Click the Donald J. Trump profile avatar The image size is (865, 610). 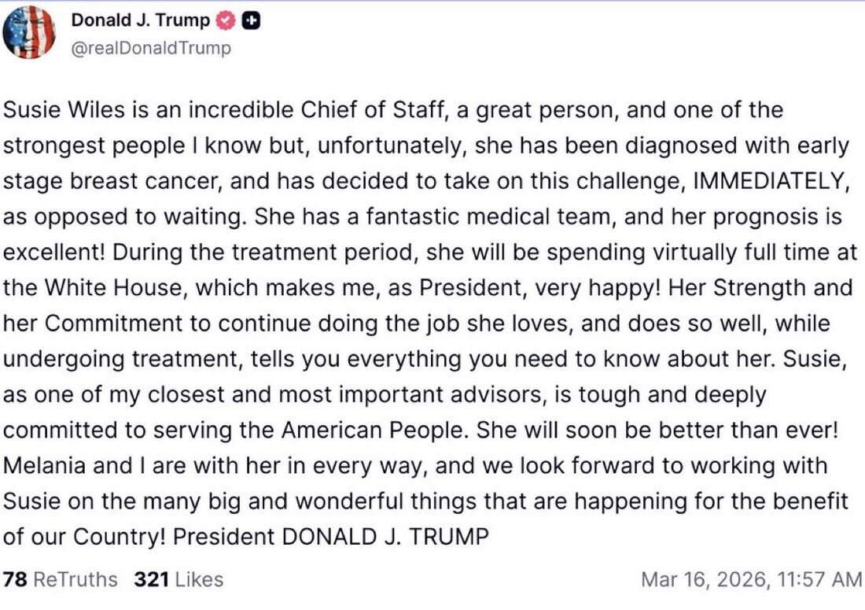tap(29, 33)
